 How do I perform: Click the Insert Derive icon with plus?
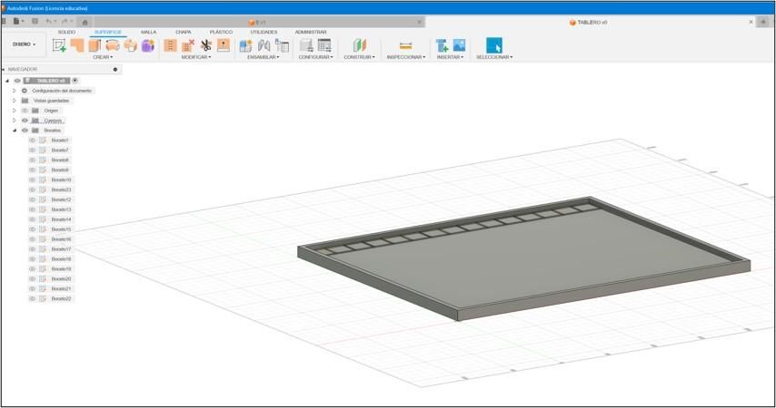click(442, 45)
